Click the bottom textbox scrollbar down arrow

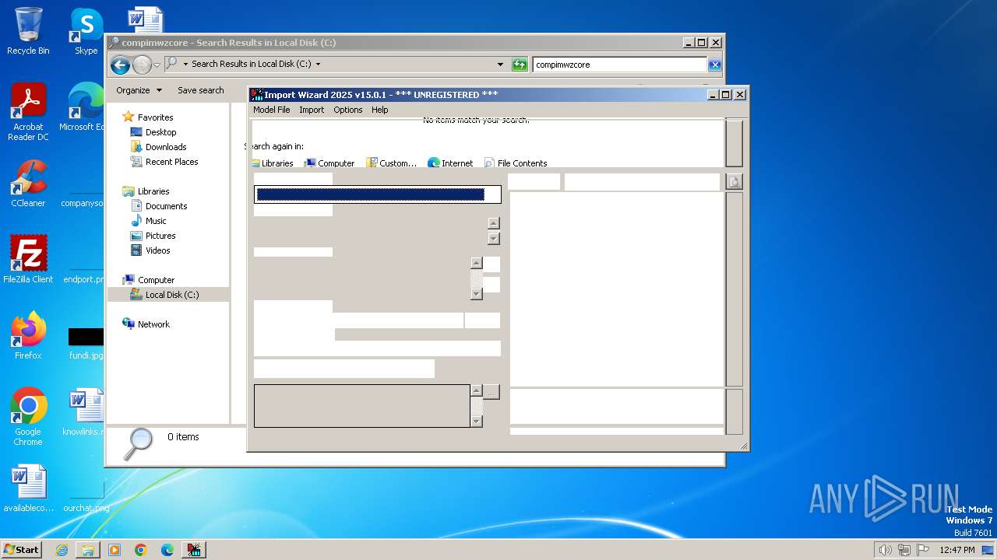pos(477,422)
